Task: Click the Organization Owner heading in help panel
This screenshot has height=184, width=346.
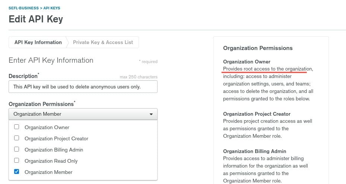Action: click(x=247, y=62)
